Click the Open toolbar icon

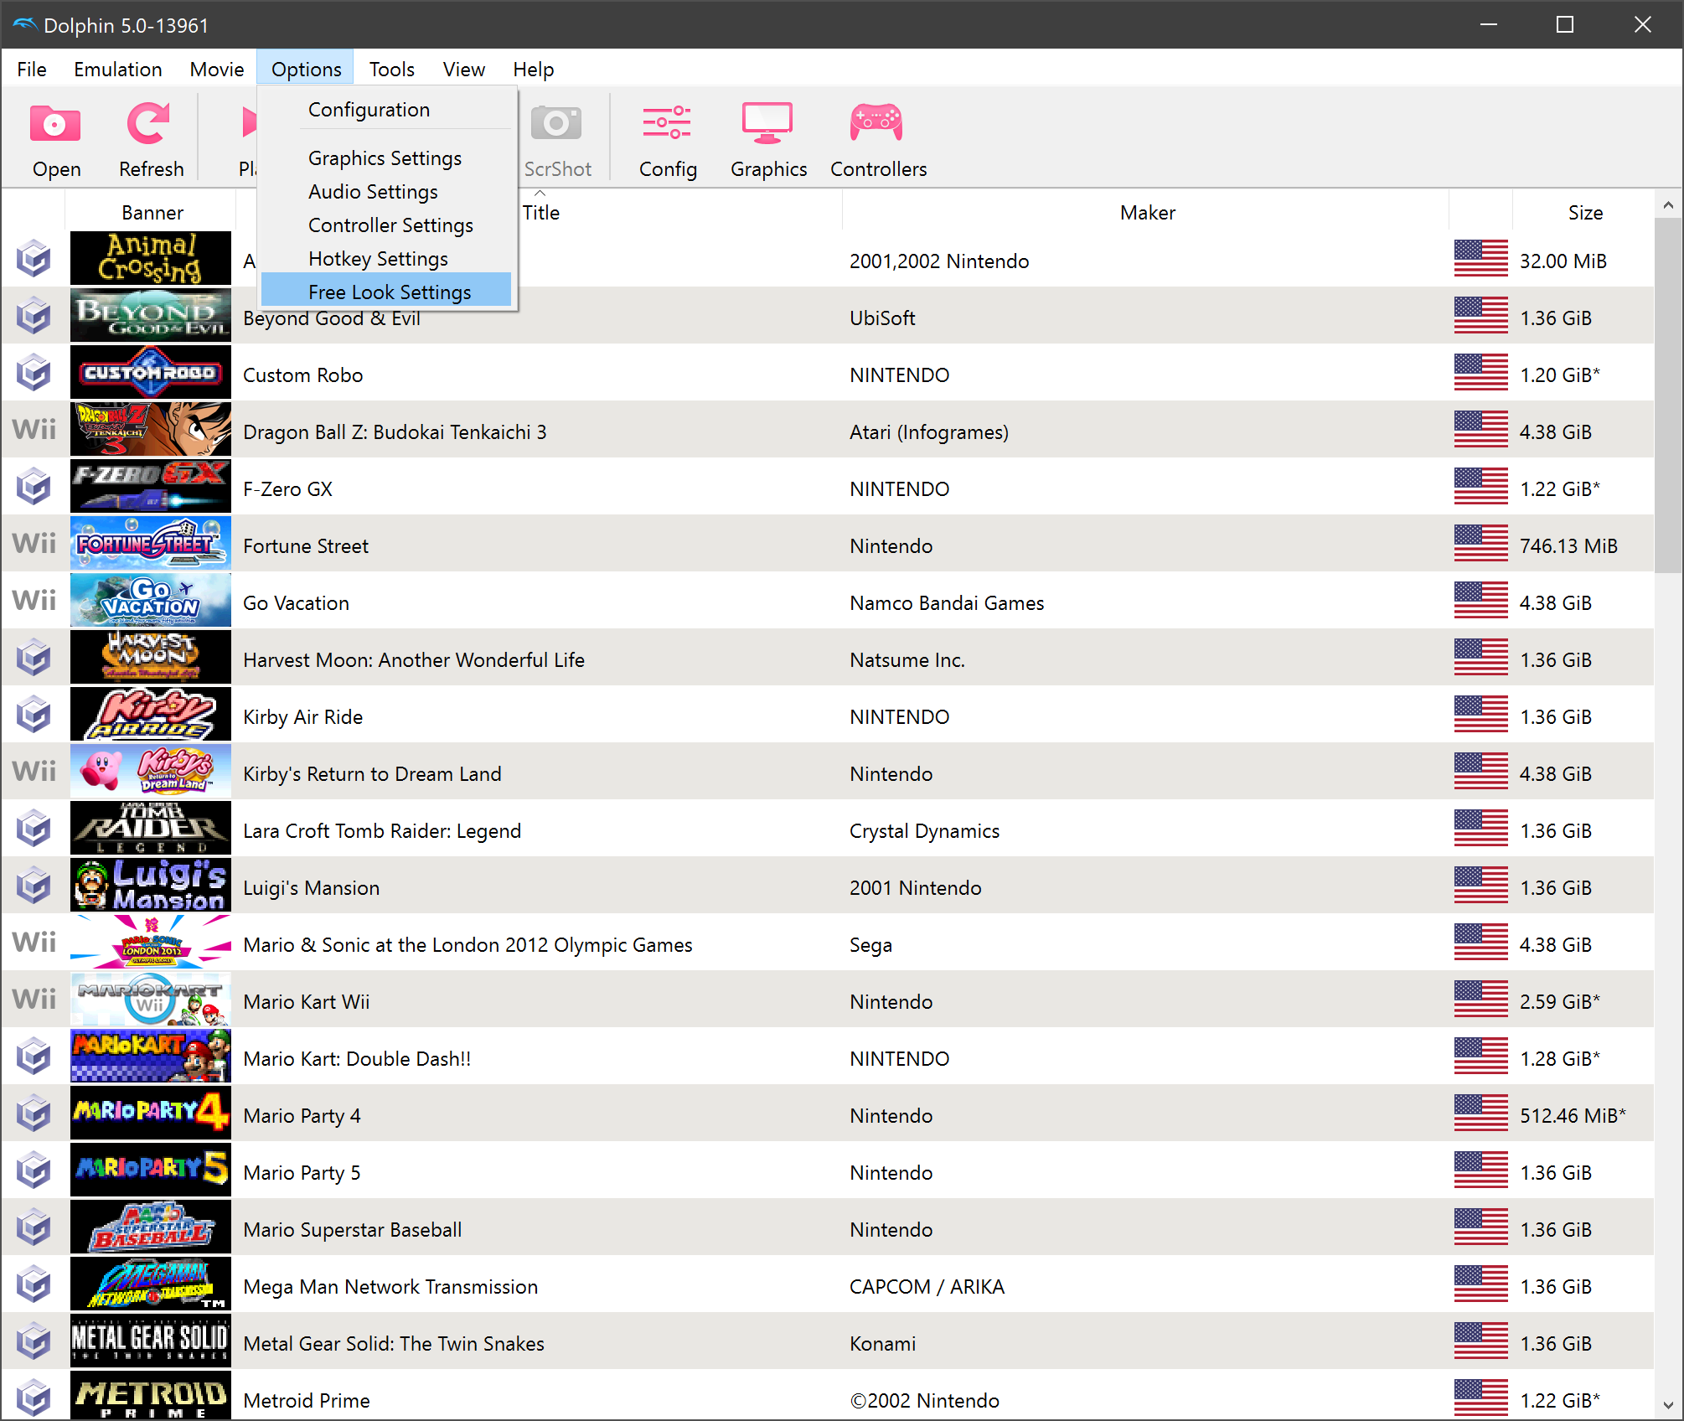point(55,124)
